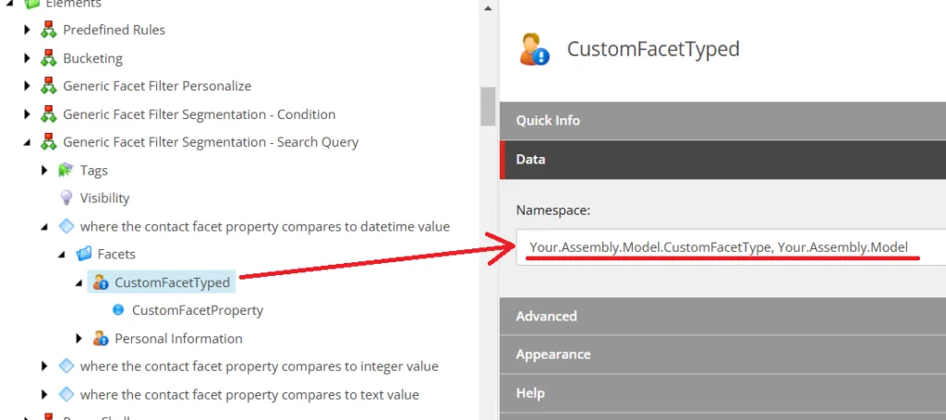Select the Visibility tree item
The image size is (946, 420).
(x=105, y=198)
